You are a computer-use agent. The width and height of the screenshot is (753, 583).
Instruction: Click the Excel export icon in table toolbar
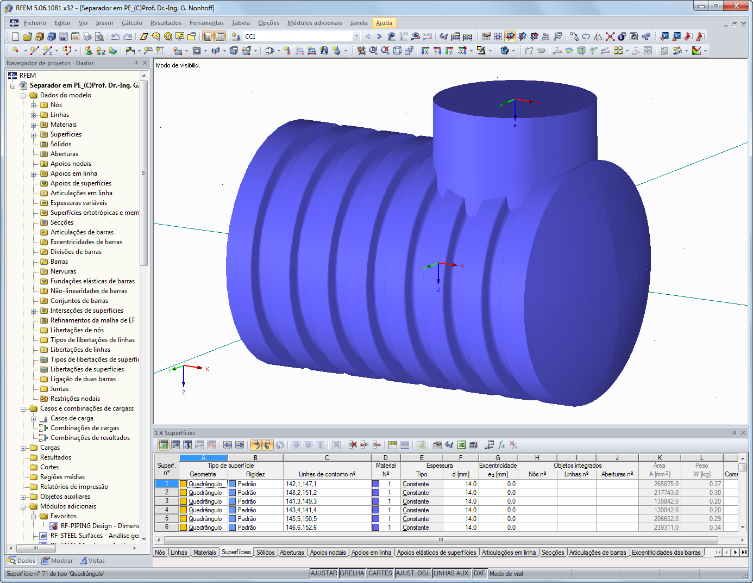(461, 445)
